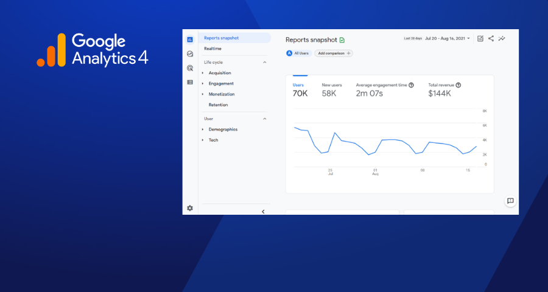The image size is (548, 292).
Task: Click the Total revenue help icon
Action: 458,85
